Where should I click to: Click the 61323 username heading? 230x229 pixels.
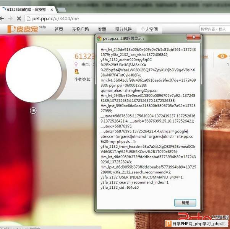pos(84,56)
